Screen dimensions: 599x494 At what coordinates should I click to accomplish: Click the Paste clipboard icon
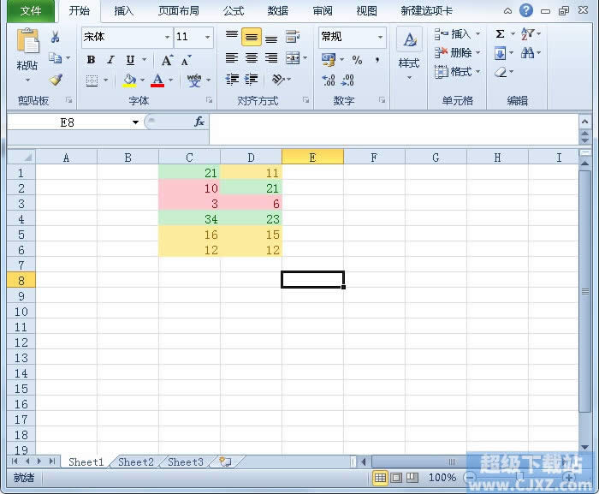27,40
